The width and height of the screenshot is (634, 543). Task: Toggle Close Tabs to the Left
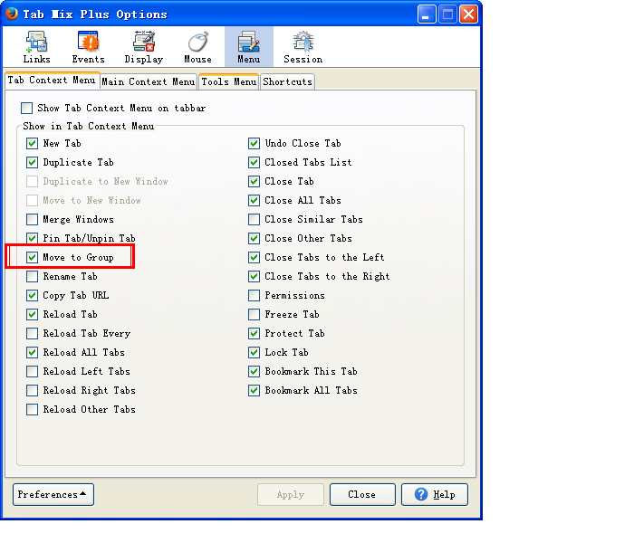click(x=254, y=257)
